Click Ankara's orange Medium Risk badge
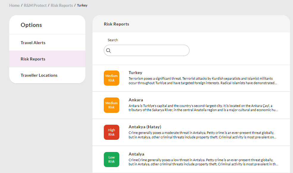Screen dimensions: 293x173 click(x=112, y=105)
